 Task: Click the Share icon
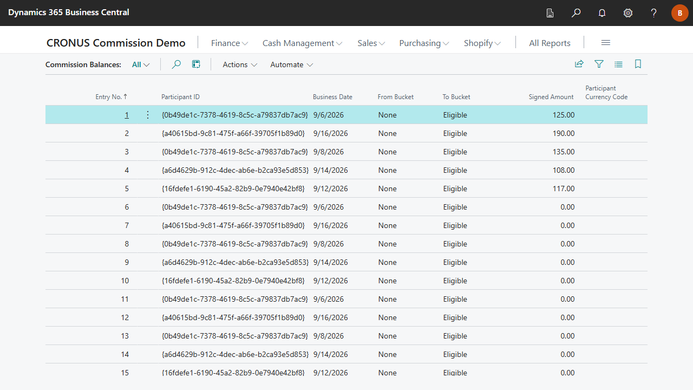tap(579, 64)
